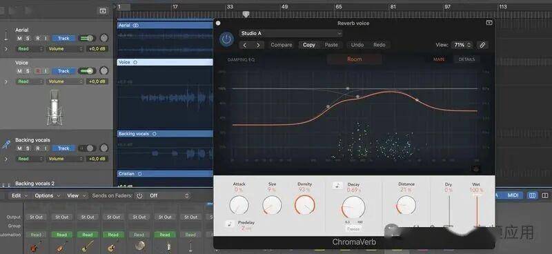Open the mixer Edit menu
The height and width of the screenshot is (254, 552).
coord(19,195)
